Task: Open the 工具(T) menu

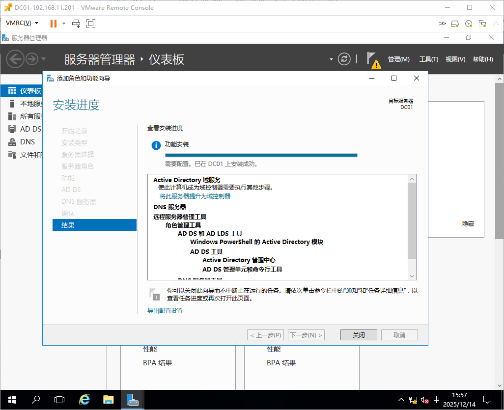Action: click(429, 59)
